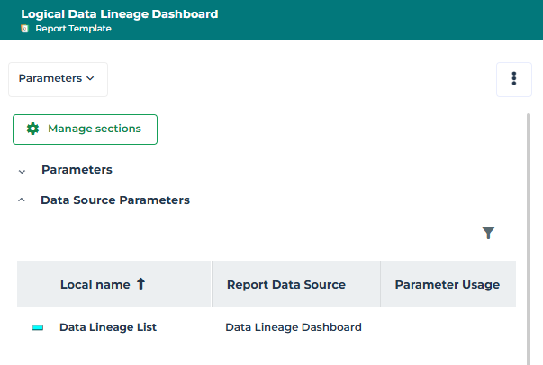Click the Data Lineage List row icon
This screenshot has width=543, height=365.
(x=38, y=328)
